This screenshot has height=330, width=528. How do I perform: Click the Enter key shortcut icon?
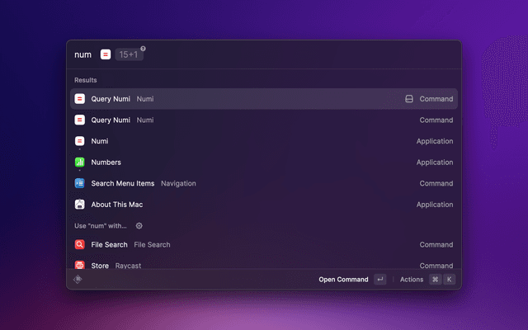pyautogui.click(x=379, y=280)
